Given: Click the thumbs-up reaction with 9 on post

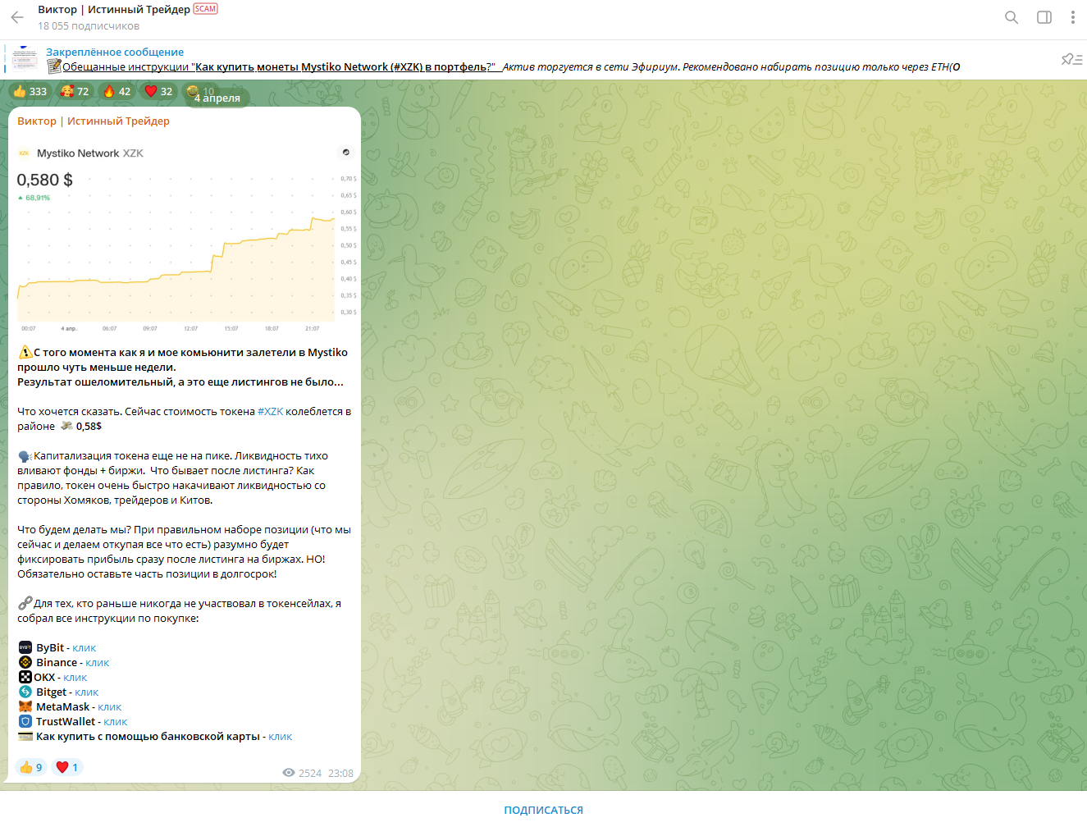Looking at the screenshot, I should point(31,767).
